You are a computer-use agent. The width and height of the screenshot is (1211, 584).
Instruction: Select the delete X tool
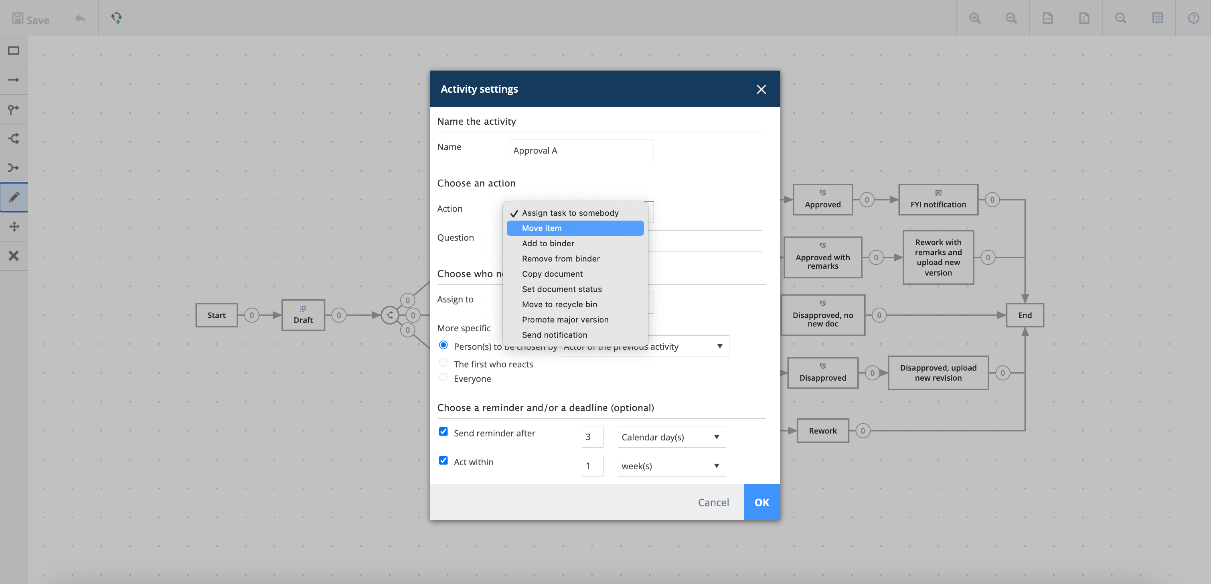[14, 256]
